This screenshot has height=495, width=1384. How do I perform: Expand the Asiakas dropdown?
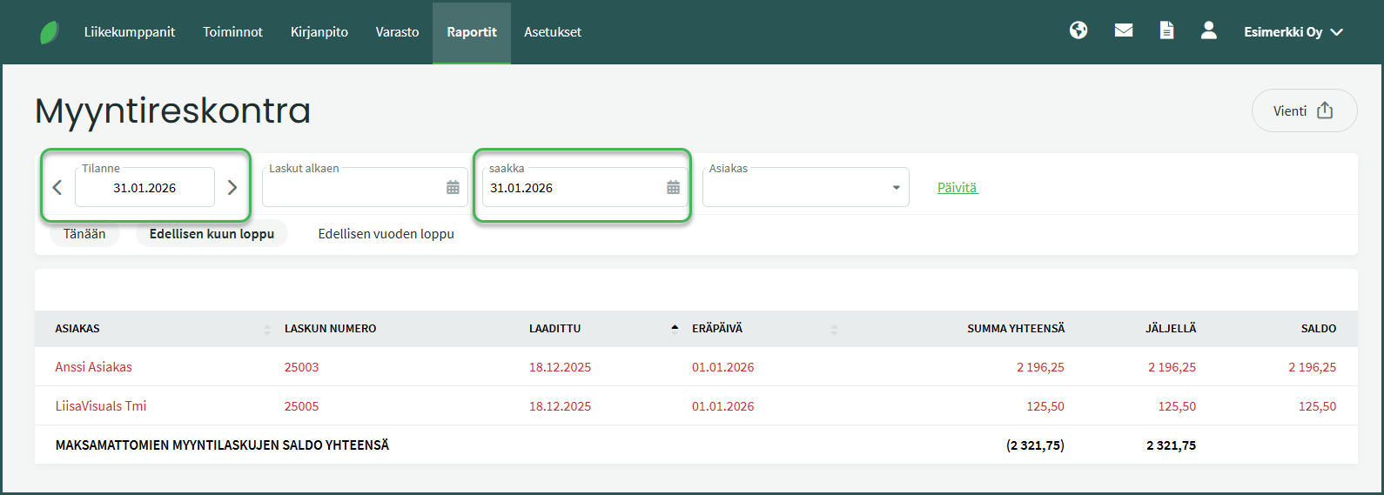(x=896, y=188)
